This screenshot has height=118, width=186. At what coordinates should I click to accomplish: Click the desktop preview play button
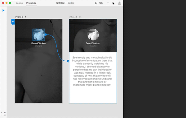pyautogui.click(x=113, y=3)
